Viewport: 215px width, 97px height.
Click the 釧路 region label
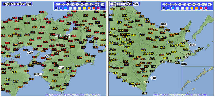point(184,64)
